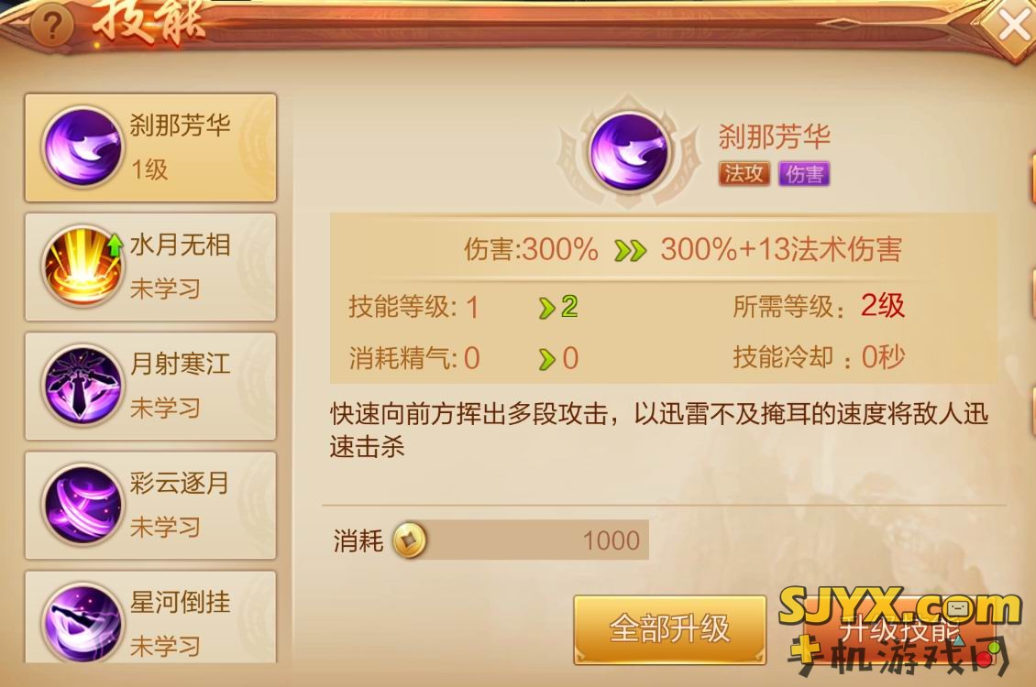Select the 星河倒挂 skill icon
Screen dimensions: 1036x687
[82, 623]
